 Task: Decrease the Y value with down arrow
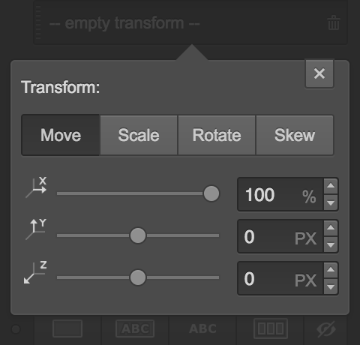pos(331,244)
